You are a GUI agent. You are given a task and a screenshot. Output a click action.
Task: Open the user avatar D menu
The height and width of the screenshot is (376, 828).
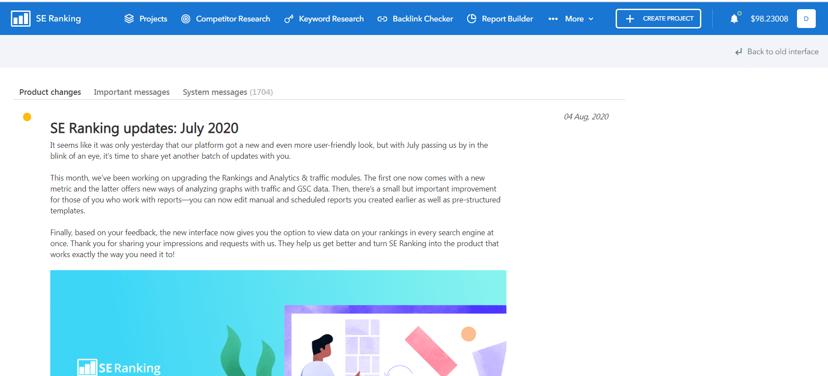pos(806,19)
